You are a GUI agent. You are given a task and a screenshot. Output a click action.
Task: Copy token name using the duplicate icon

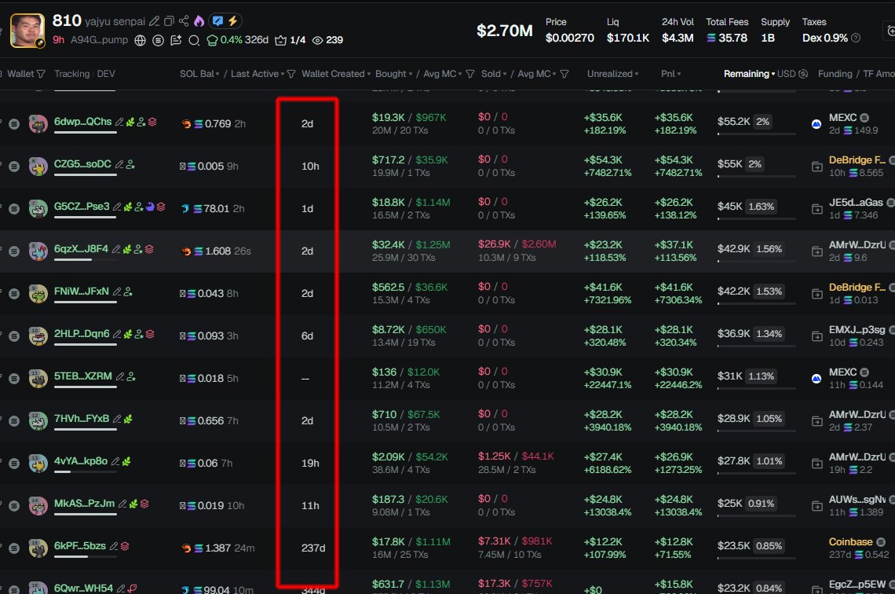(x=169, y=21)
